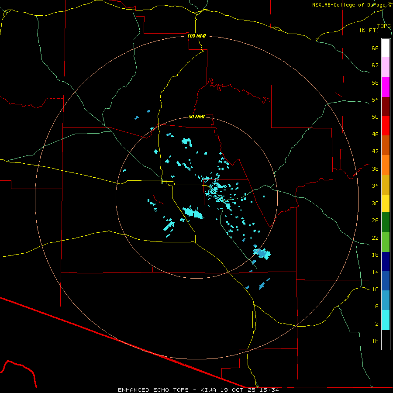Click the ENHANCED ECHO TOPS title text

(153, 390)
